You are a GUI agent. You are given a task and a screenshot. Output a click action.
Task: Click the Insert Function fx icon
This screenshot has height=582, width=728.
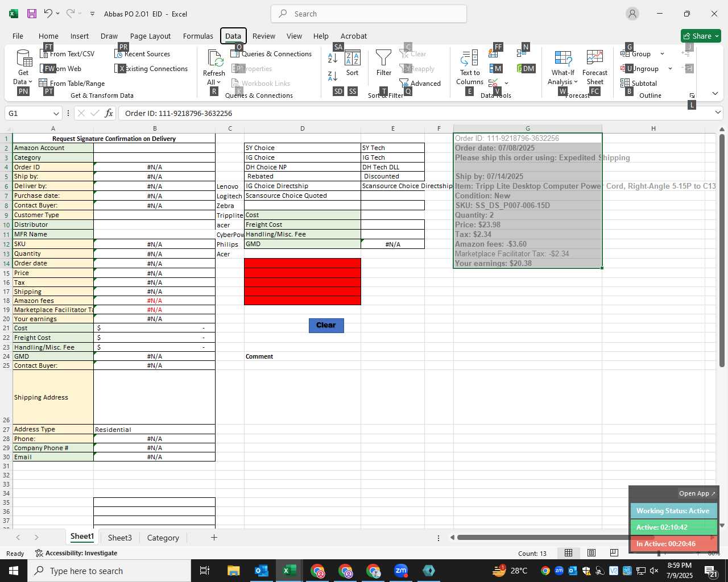point(109,114)
